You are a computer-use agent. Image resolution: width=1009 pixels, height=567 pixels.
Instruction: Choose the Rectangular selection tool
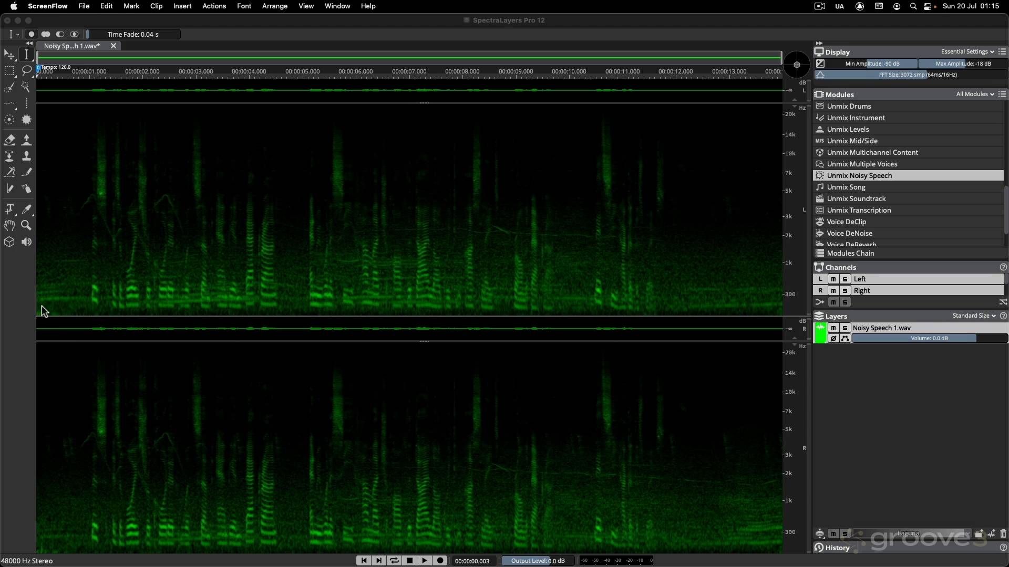[x=9, y=71]
